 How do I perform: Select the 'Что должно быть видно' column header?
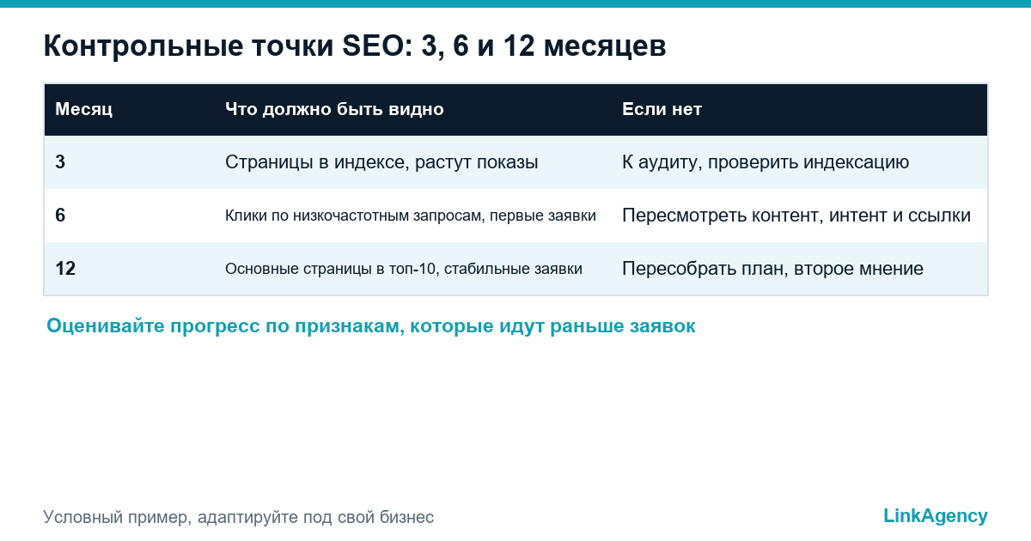pos(334,109)
